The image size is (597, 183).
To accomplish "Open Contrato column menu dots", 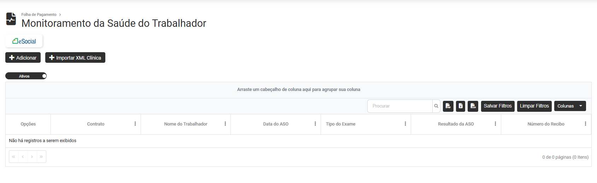I will [x=135, y=124].
